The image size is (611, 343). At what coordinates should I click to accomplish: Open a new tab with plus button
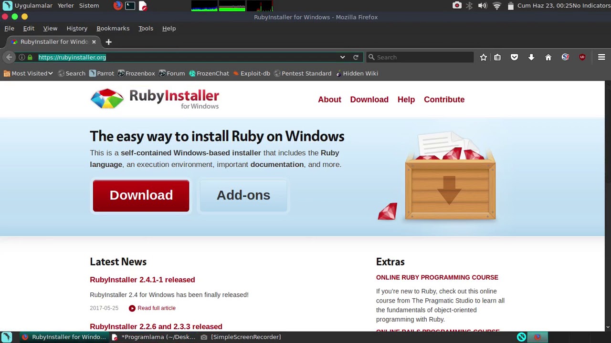(x=108, y=42)
